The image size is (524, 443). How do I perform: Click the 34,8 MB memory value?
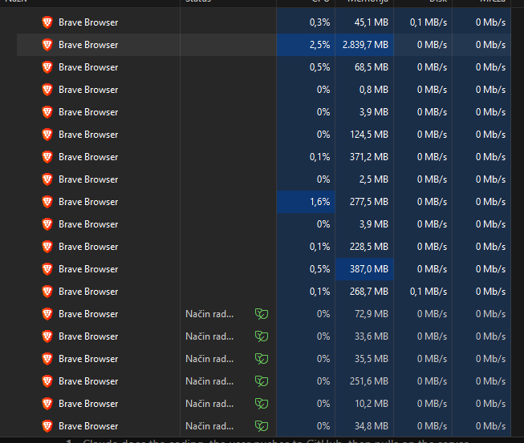click(372, 425)
